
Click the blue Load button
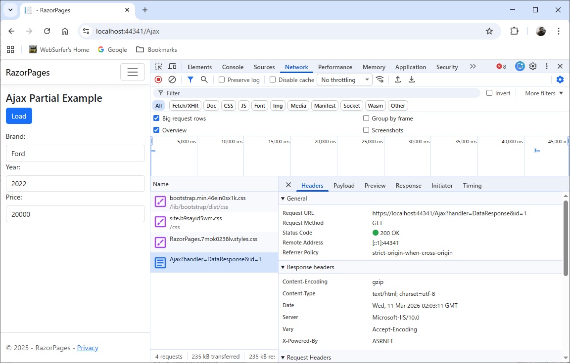(x=19, y=116)
